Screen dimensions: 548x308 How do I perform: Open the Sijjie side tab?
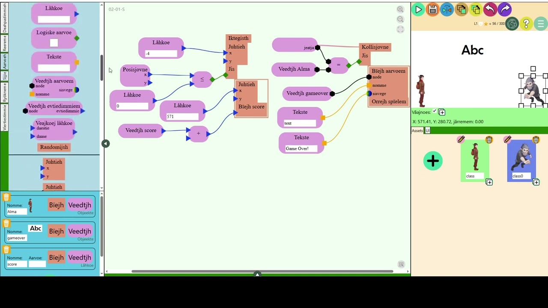[5, 76]
